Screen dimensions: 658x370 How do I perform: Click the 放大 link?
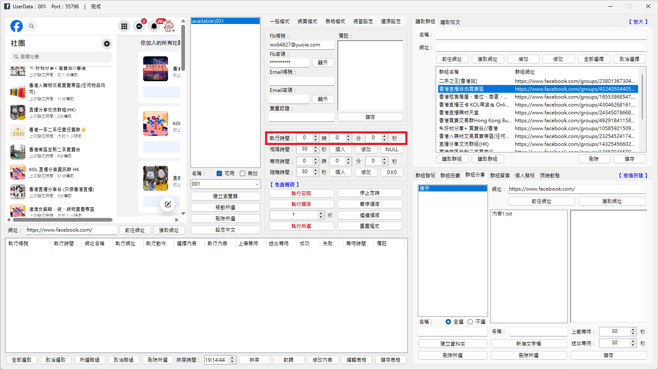pyautogui.click(x=638, y=22)
